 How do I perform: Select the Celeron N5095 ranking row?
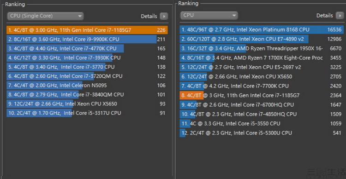coord(87,86)
